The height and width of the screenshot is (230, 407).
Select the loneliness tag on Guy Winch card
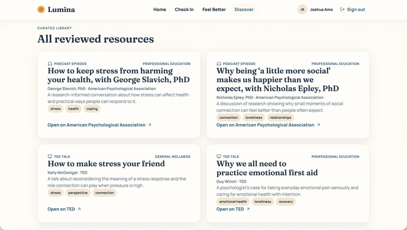(x=263, y=202)
